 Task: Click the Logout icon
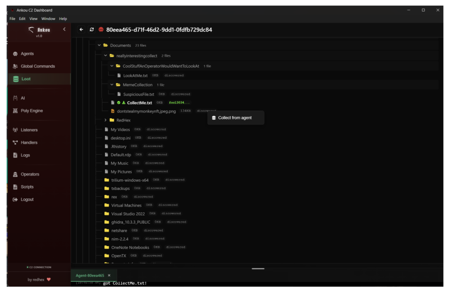[15, 200]
